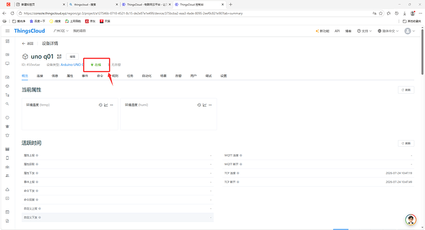425x230 pixels.
Task: Open a new browser tab with plus button
Action: pyautogui.click(x=230, y=4)
